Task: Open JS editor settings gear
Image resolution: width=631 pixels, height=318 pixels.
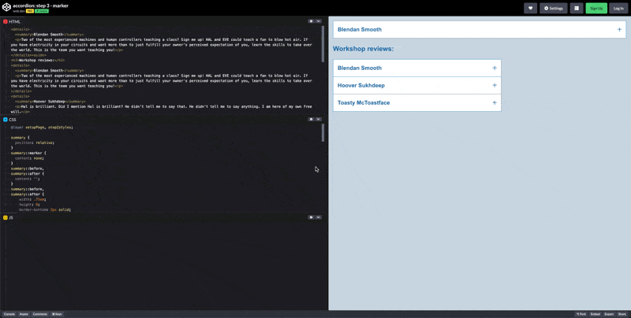Action: (311, 217)
